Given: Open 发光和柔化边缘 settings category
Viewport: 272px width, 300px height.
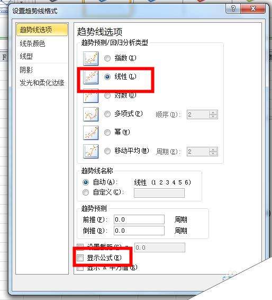Looking at the screenshot, I should tap(42, 83).
